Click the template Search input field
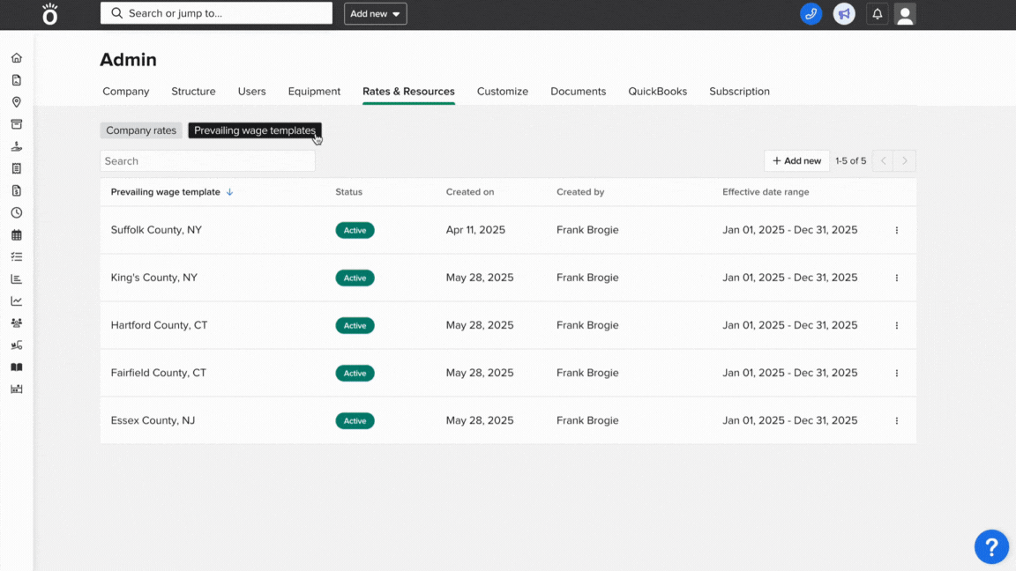 [207, 161]
